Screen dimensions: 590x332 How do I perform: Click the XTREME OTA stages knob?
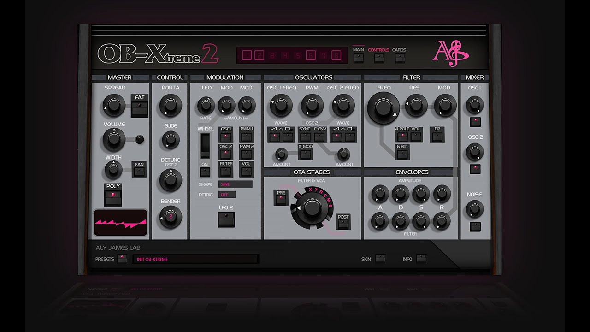point(312,208)
